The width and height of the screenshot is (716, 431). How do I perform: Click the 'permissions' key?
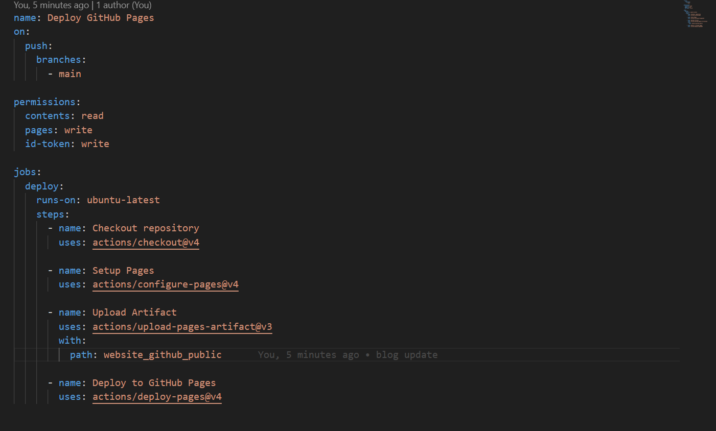click(x=44, y=102)
